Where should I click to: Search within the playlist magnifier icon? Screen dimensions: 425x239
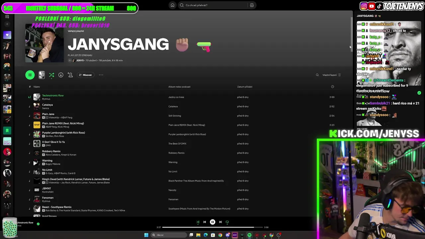click(317, 75)
